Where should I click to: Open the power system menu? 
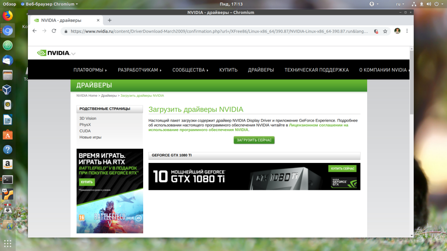pos(438,4)
